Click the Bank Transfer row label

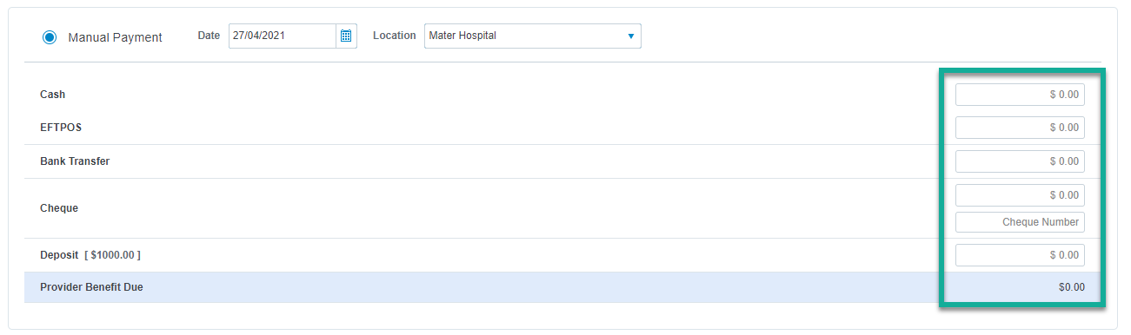click(x=75, y=161)
